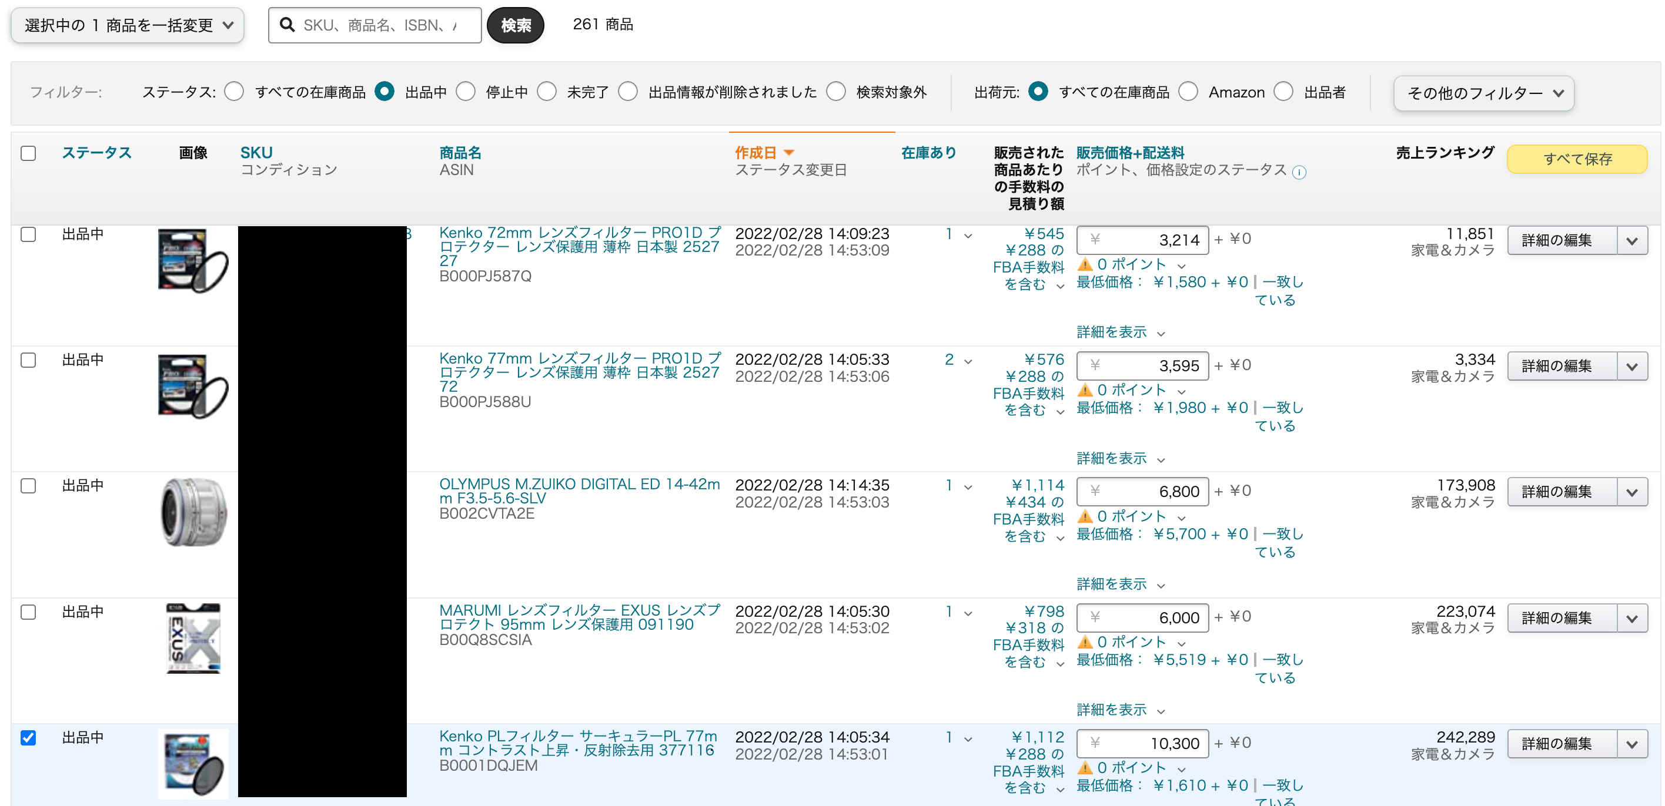Viewport: 1665px width, 806px height.
Task: Click price field showing 10,300
Action: pos(1143,744)
